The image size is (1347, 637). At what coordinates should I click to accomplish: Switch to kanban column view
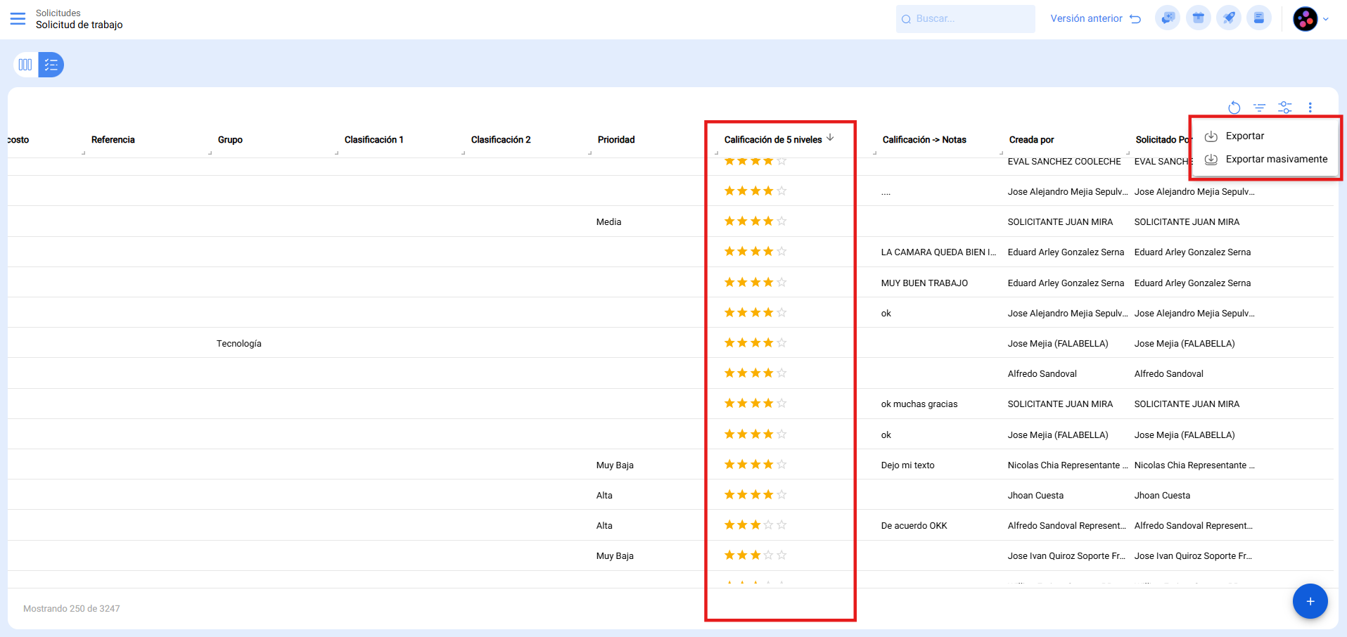25,65
